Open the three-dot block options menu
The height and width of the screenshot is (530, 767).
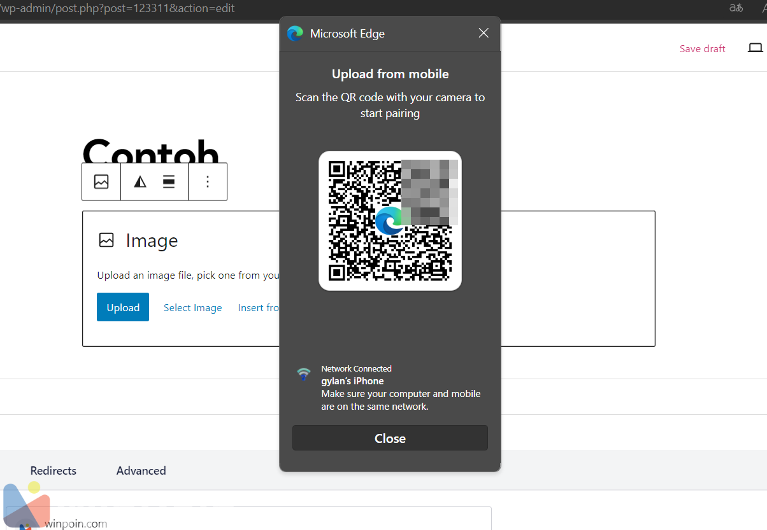click(208, 182)
